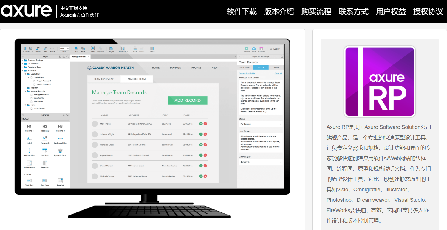This screenshot has height=230, width=447.
Task: Open the 版本介绍 menu item
Action: (279, 11)
